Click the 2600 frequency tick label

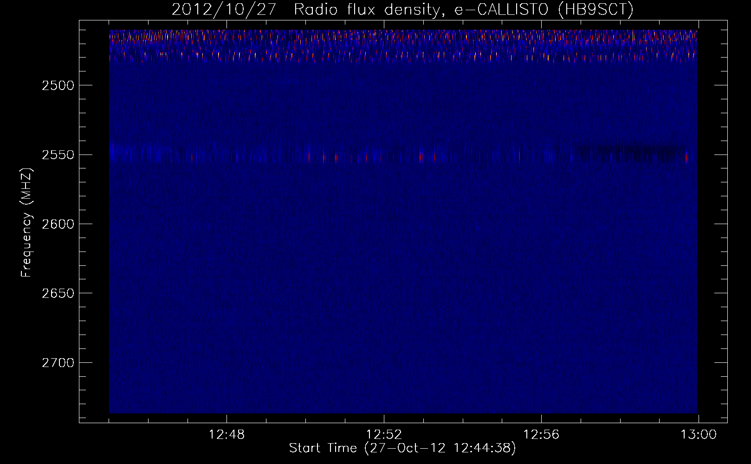point(58,224)
